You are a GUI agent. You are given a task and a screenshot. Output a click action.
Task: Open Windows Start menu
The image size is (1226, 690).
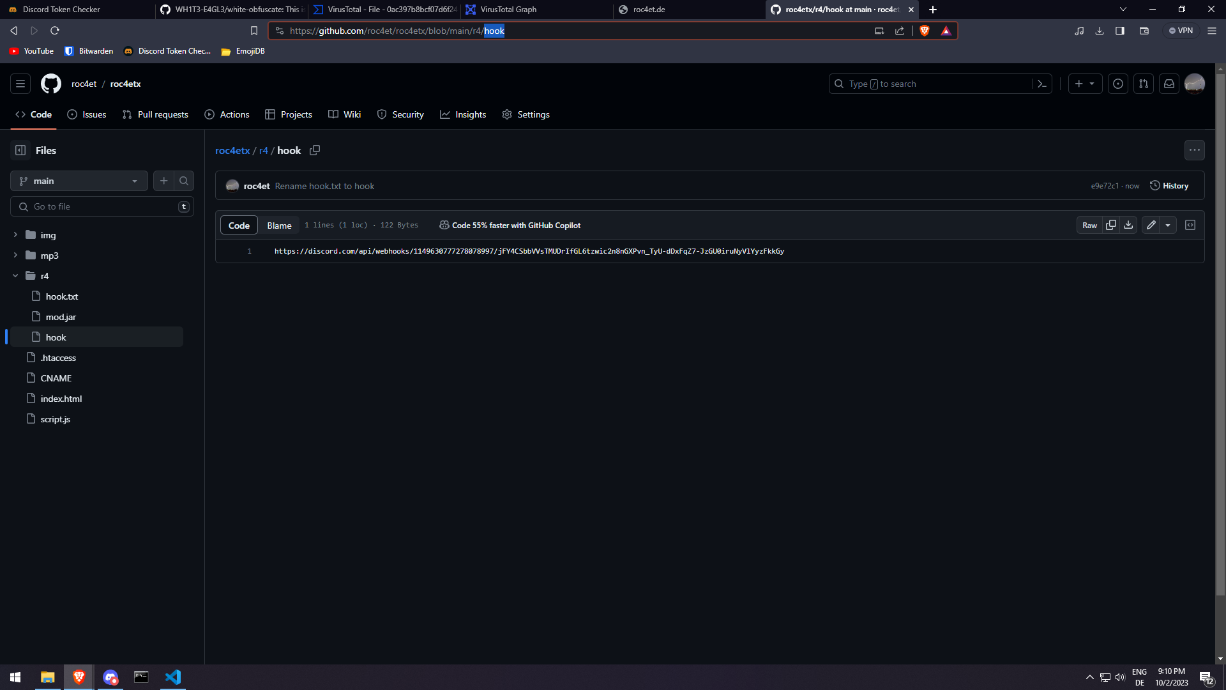point(15,677)
